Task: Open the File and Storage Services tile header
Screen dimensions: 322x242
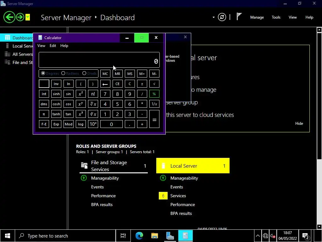Action: [114, 166]
